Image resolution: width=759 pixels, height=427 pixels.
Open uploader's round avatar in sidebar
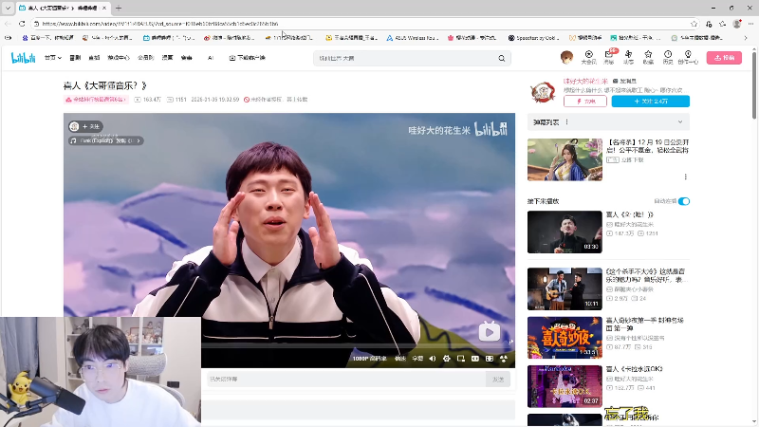coord(543,91)
